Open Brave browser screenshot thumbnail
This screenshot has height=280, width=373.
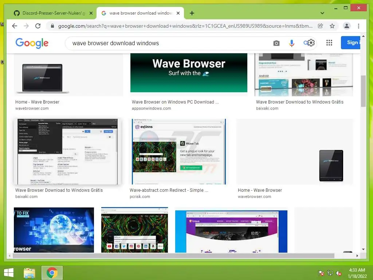click(231, 231)
